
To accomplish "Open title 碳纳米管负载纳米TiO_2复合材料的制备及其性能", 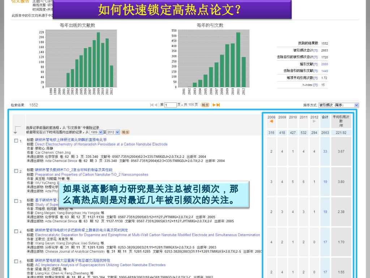I will pyautogui.click(x=74, y=170).
